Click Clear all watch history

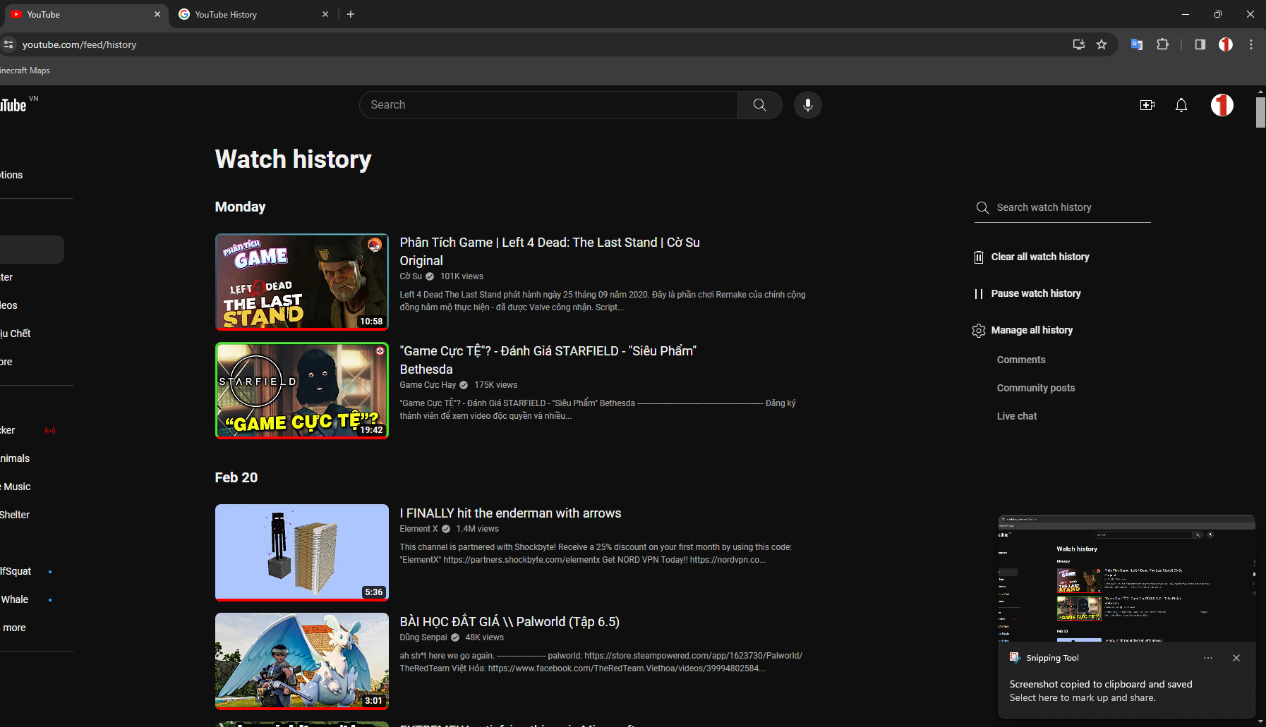coord(1040,257)
